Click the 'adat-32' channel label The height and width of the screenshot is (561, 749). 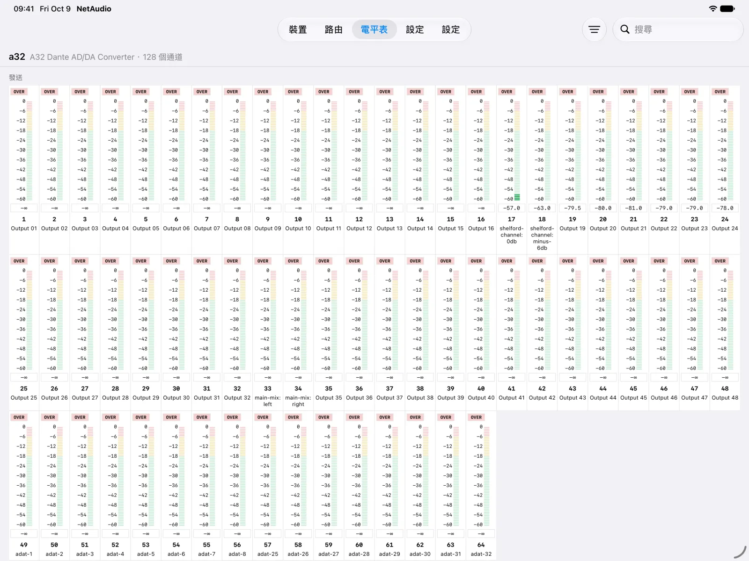pos(481,554)
